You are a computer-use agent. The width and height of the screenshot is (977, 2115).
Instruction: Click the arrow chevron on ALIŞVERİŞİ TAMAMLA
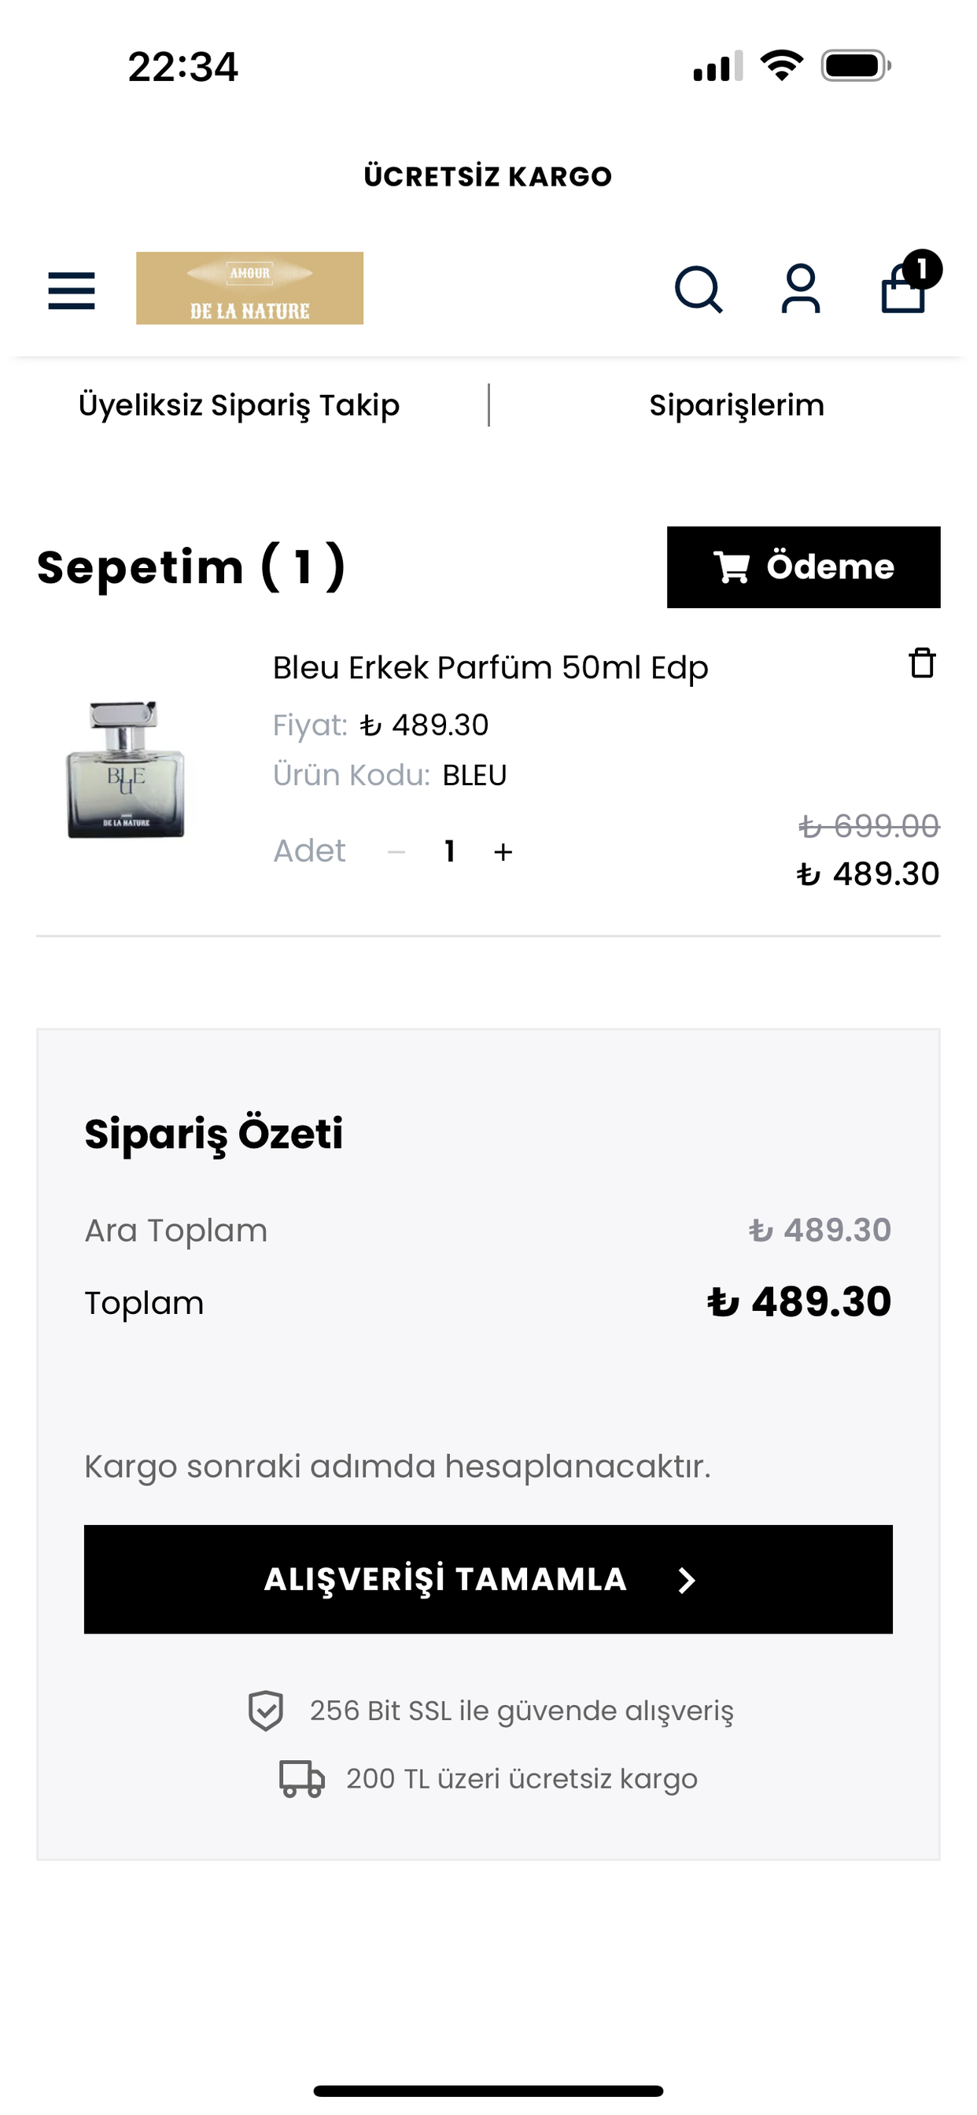pyautogui.click(x=688, y=1581)
